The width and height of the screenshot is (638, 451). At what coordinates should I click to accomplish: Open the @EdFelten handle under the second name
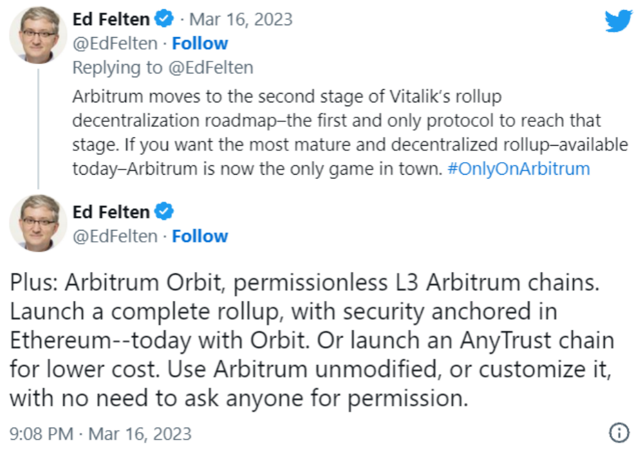tap(115, 236)
